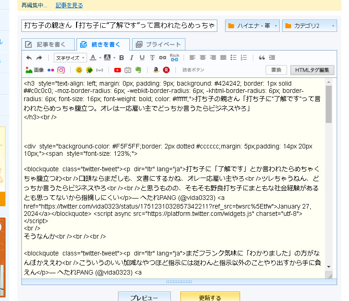The image size is (349, 301).
Task: Open the text color picker
Action: click(x=94, y=58)
